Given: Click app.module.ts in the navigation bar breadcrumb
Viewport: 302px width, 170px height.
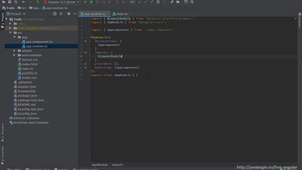Looking at the screenshot, I should pyautogui.click(x=55, y=8).
